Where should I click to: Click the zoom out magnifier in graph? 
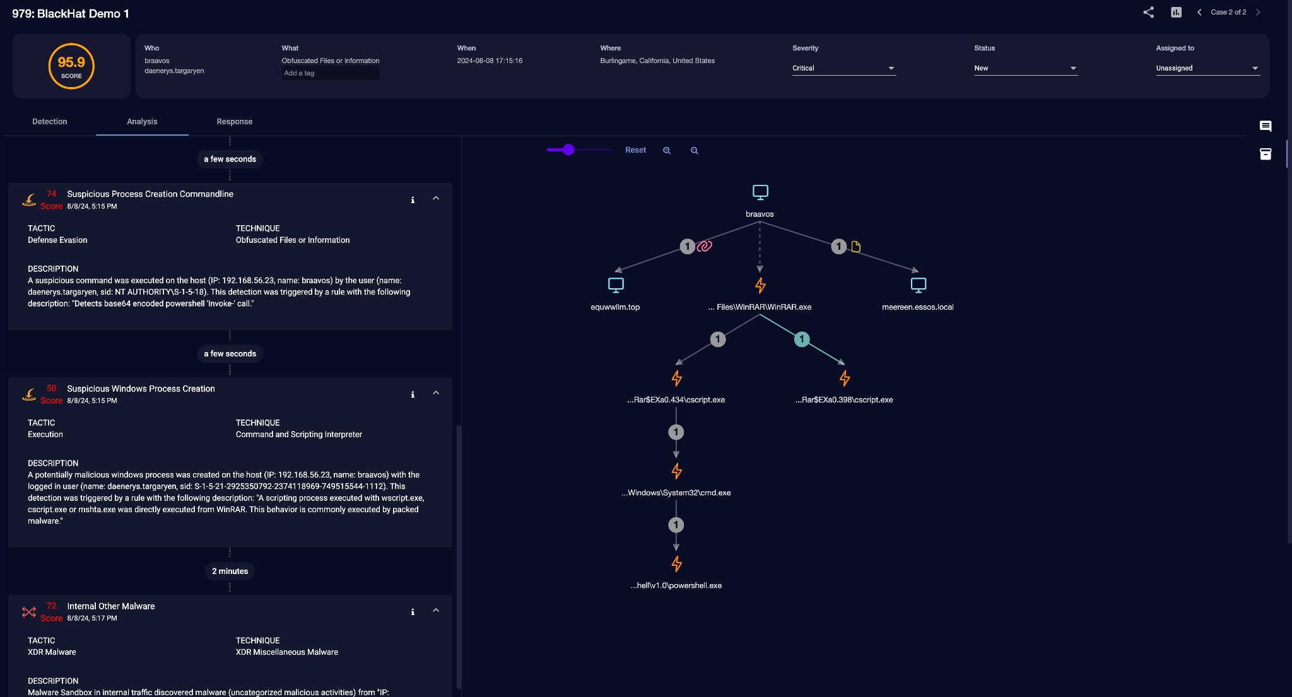pyautogui.click(x=695, y=150)
